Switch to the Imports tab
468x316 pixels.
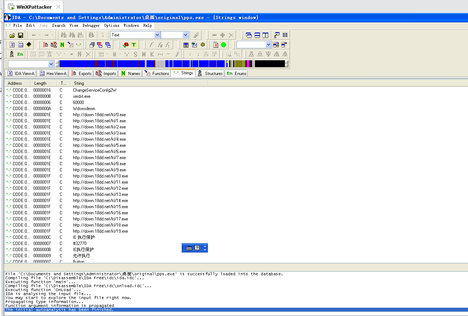coord(106,73)
